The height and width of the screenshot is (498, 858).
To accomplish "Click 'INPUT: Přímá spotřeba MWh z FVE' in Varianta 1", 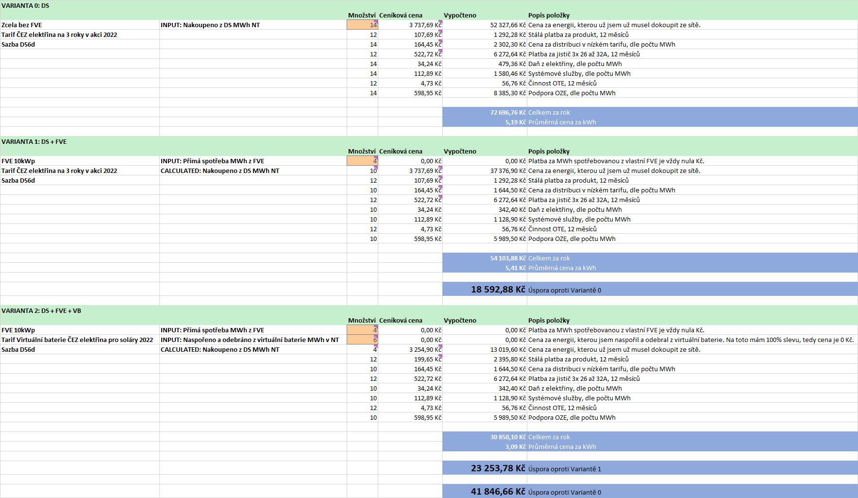I will 213,161.
